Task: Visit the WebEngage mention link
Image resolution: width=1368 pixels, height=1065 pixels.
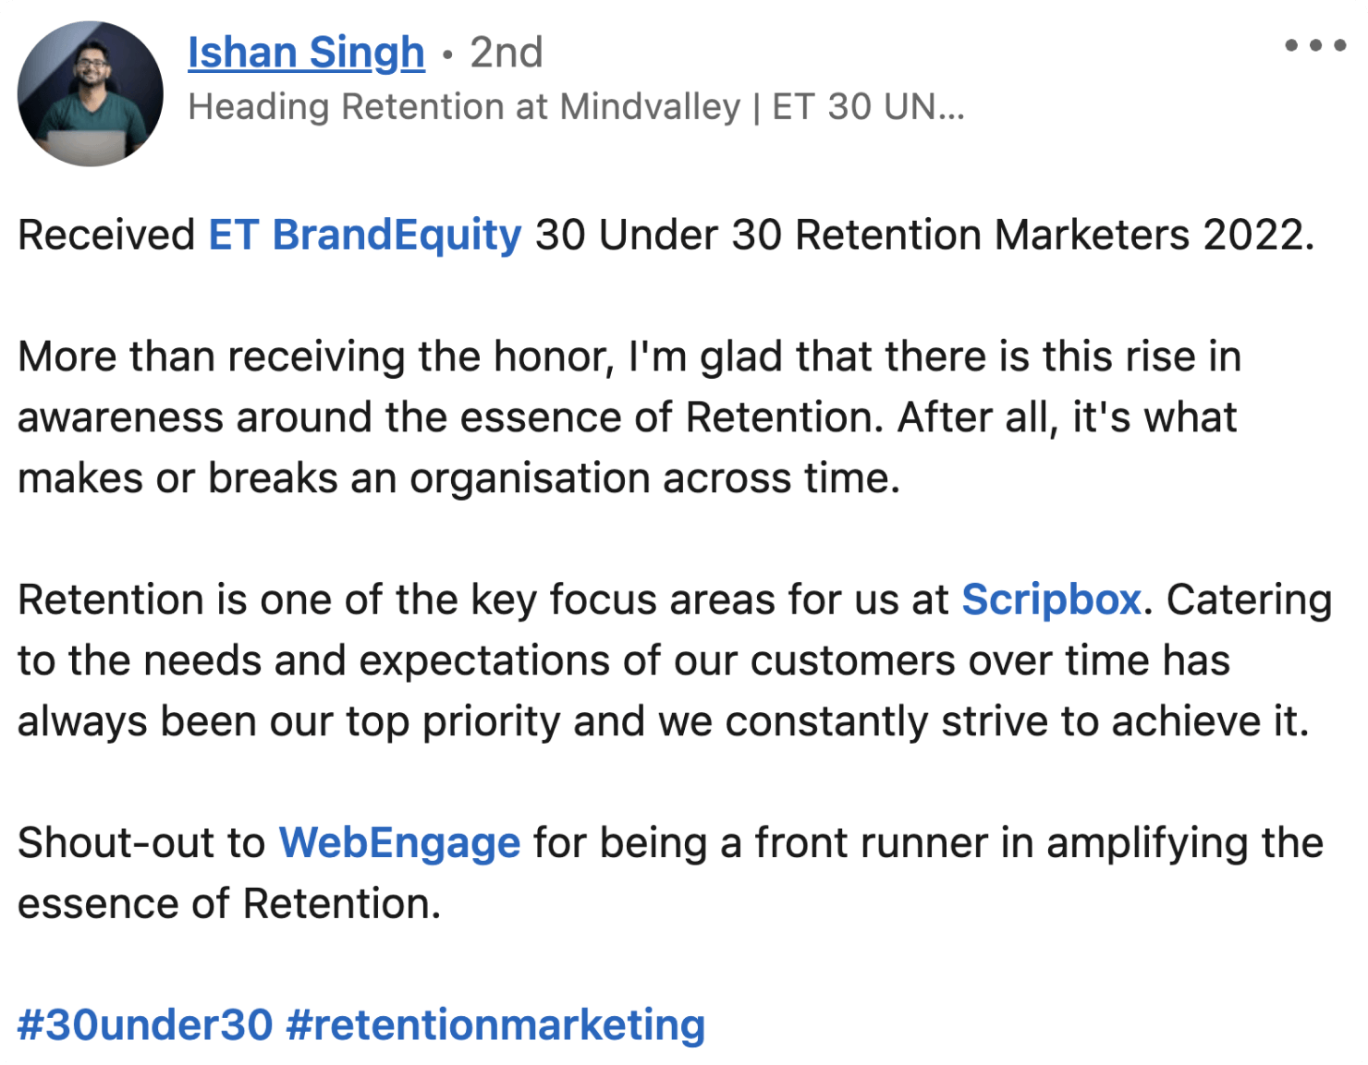Action: coord(399,842)
